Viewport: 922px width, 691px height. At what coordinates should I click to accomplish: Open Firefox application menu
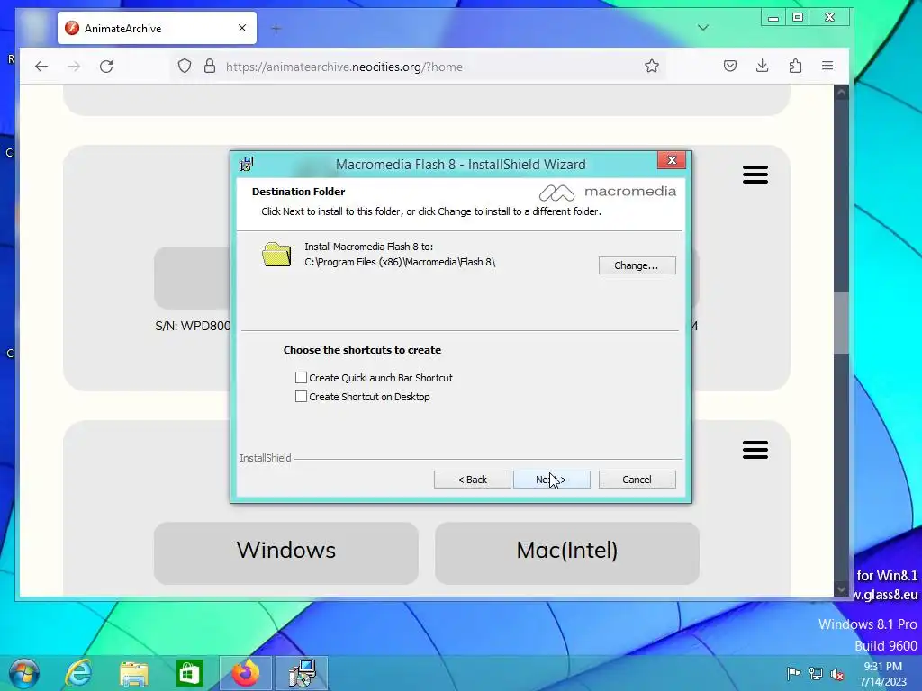click(827, 66)
